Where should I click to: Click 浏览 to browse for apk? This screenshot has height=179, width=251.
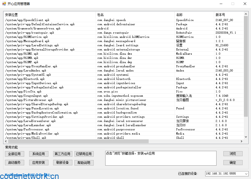coord(233,154)
